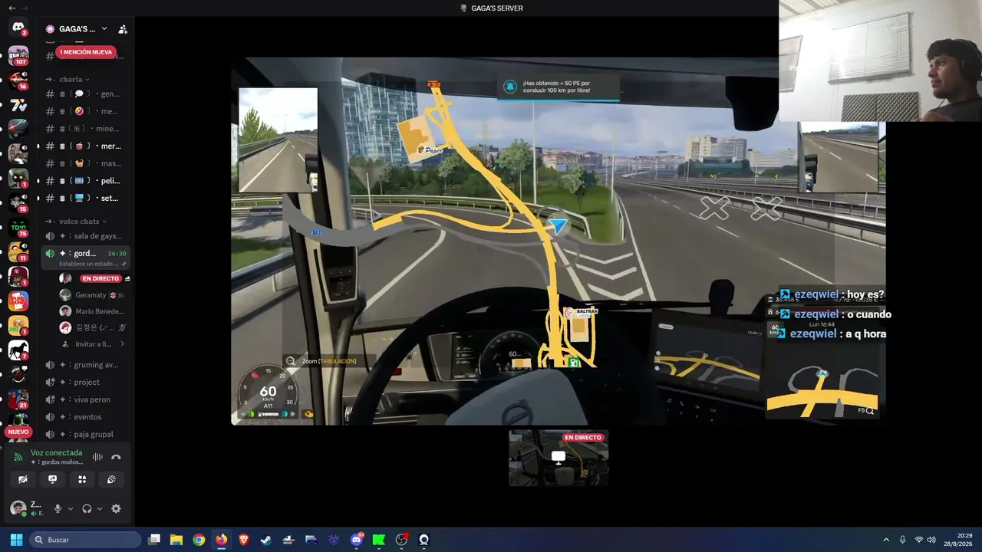Screen dimensions: 982x552
Task: Open the EN DIRECTO stream thumbnail preview
Action: (559, 458)
